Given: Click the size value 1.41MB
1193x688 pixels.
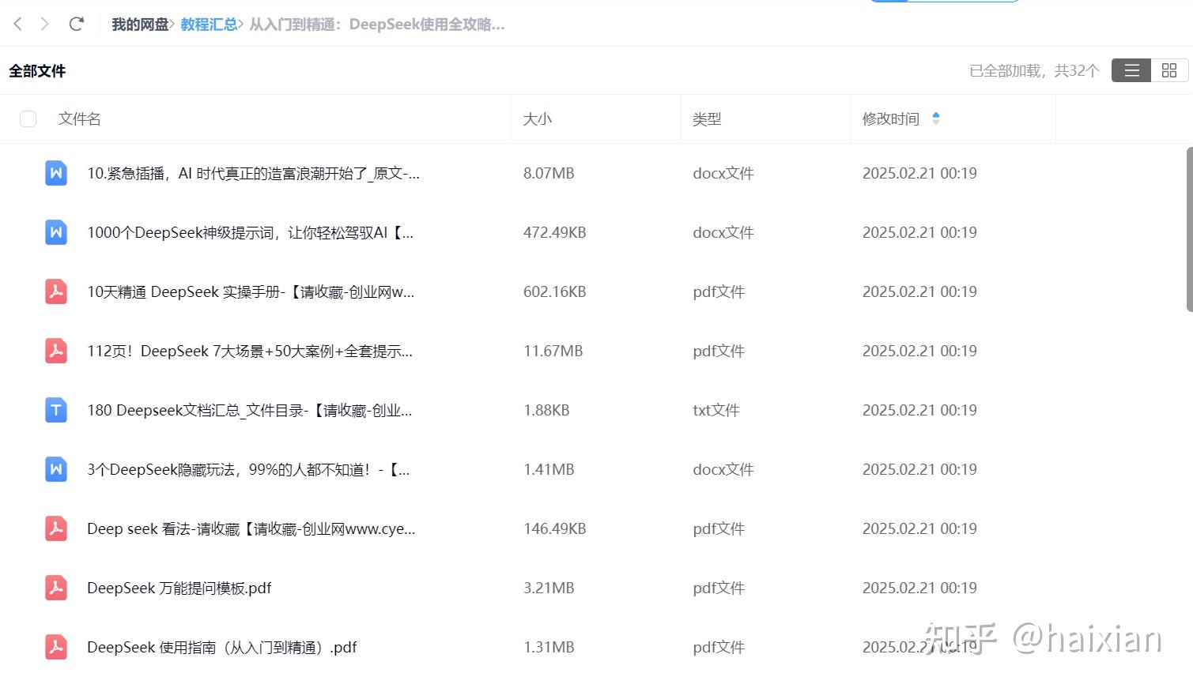Looking at the screenshot, I should 549,469.
